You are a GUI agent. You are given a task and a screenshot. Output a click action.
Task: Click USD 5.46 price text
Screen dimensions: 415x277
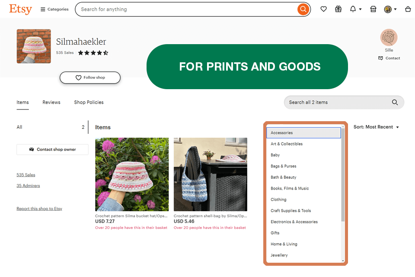point(184,221)
